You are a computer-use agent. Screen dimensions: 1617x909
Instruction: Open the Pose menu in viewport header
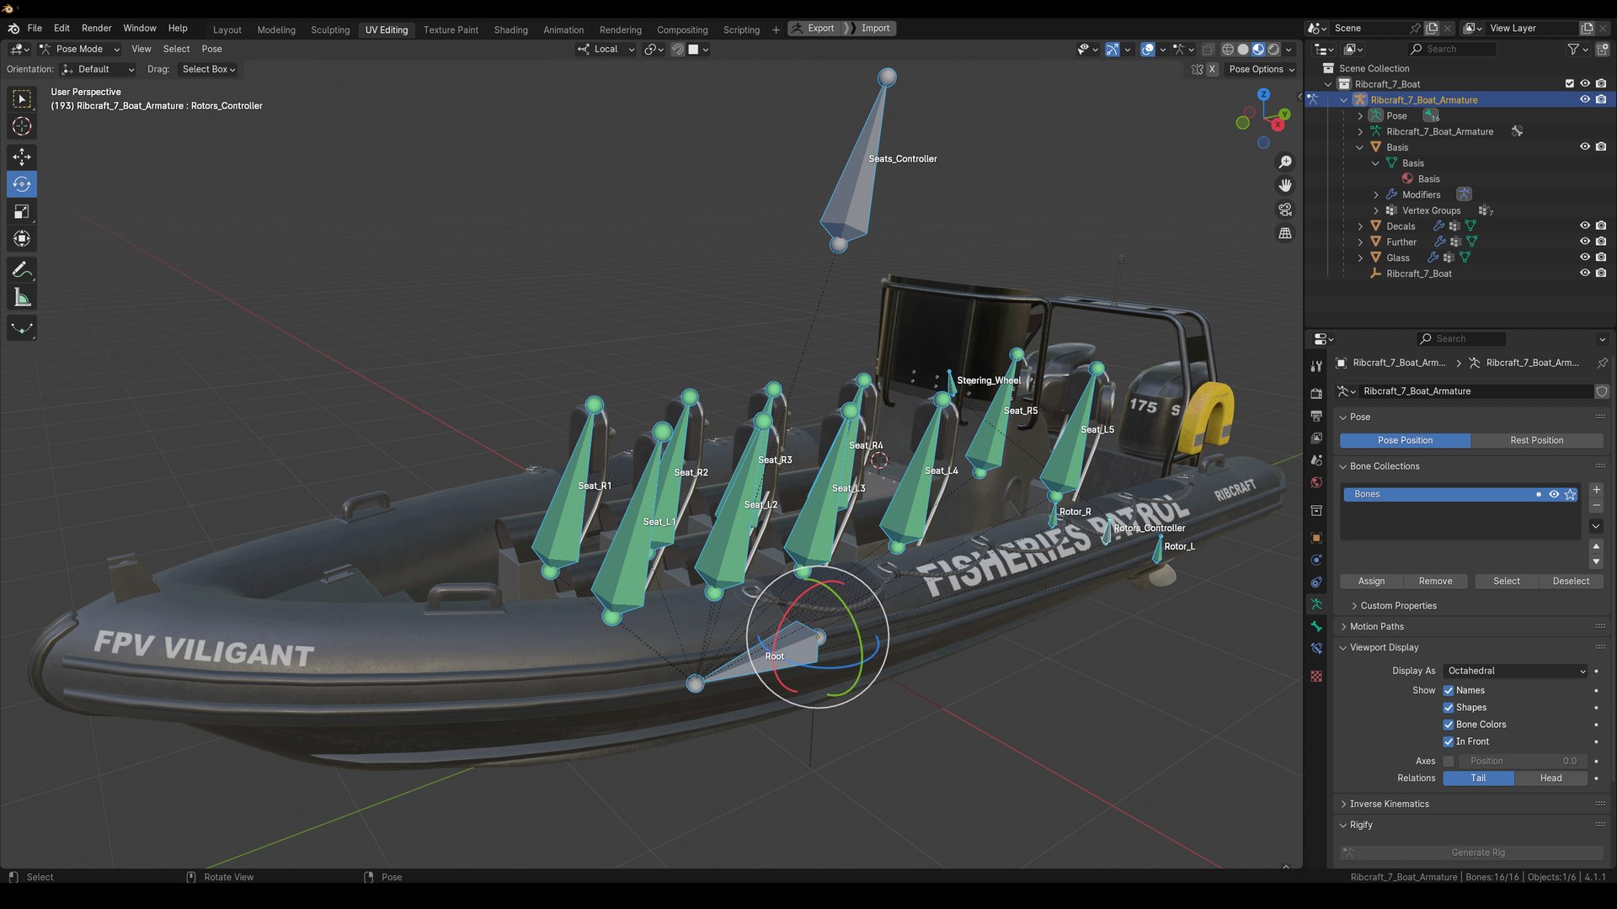click(212, 50)
